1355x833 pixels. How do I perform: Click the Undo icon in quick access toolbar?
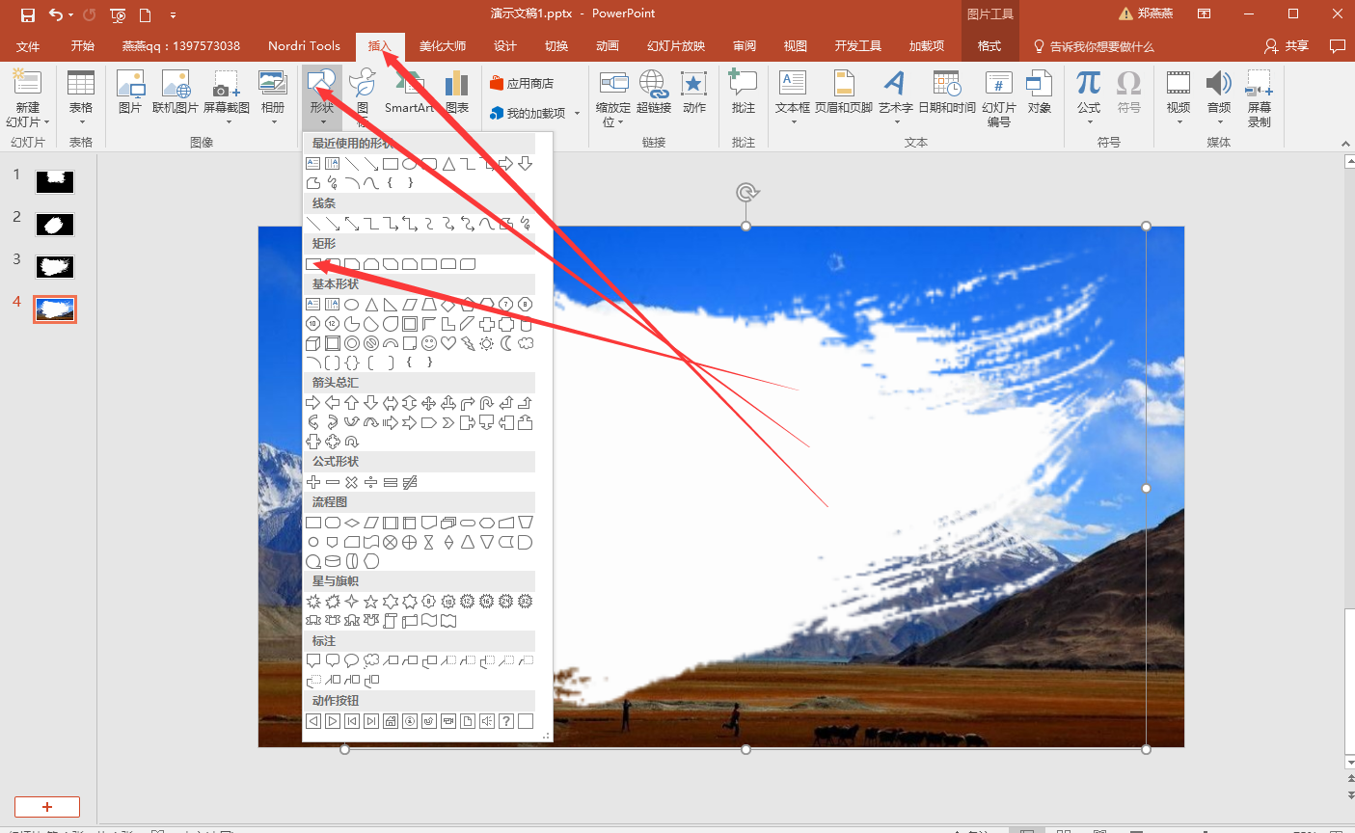tap(55, 13)
